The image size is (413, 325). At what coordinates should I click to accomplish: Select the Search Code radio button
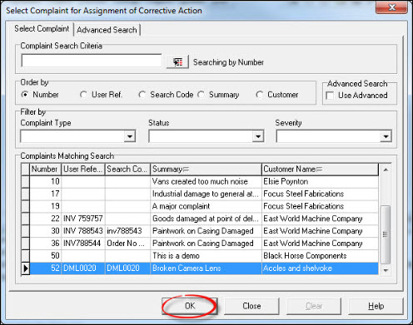coord(142,95)
